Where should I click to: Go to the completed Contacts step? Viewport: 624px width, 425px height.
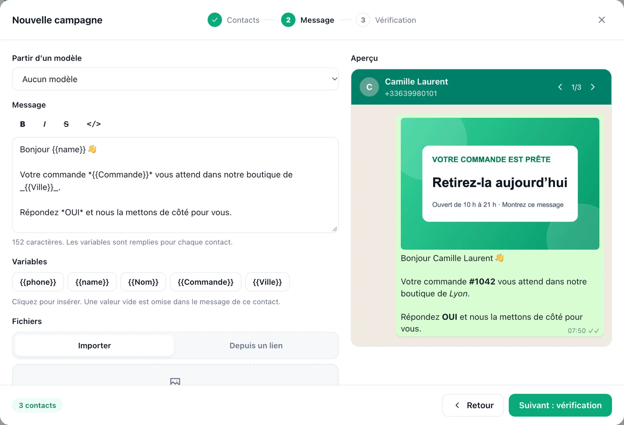(x=233, y=20)
